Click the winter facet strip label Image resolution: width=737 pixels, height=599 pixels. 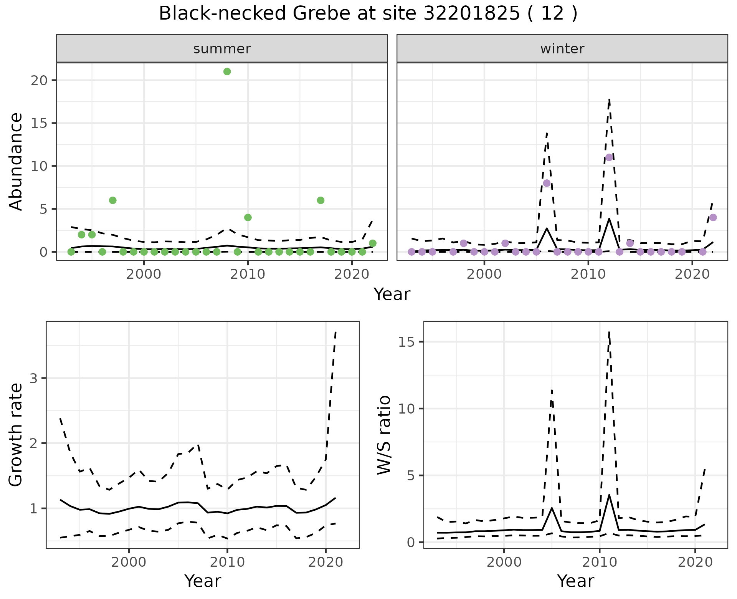click(x=562, y=49)
